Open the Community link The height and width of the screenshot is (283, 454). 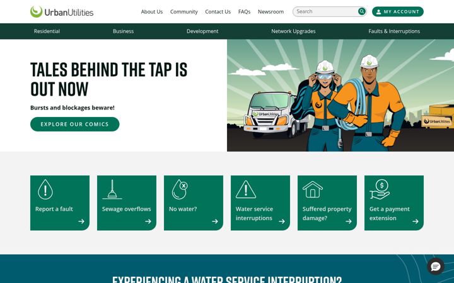(184, 12)
